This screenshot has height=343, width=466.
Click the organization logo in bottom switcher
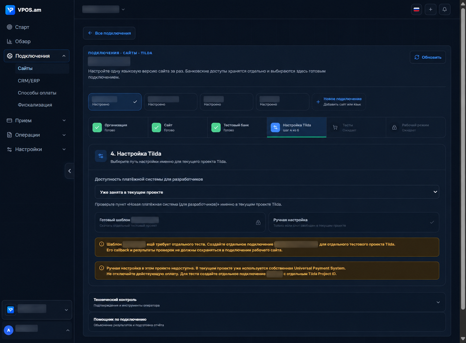click(11, 309)
